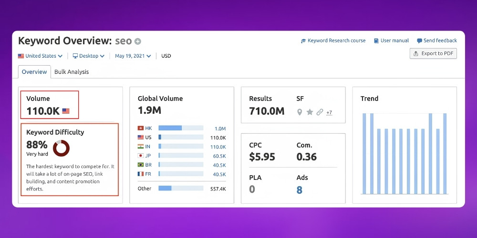Viewport: 477px width, 238px height.
Task: Open the Desktop device dropdown
Action: tap(89, 56)
